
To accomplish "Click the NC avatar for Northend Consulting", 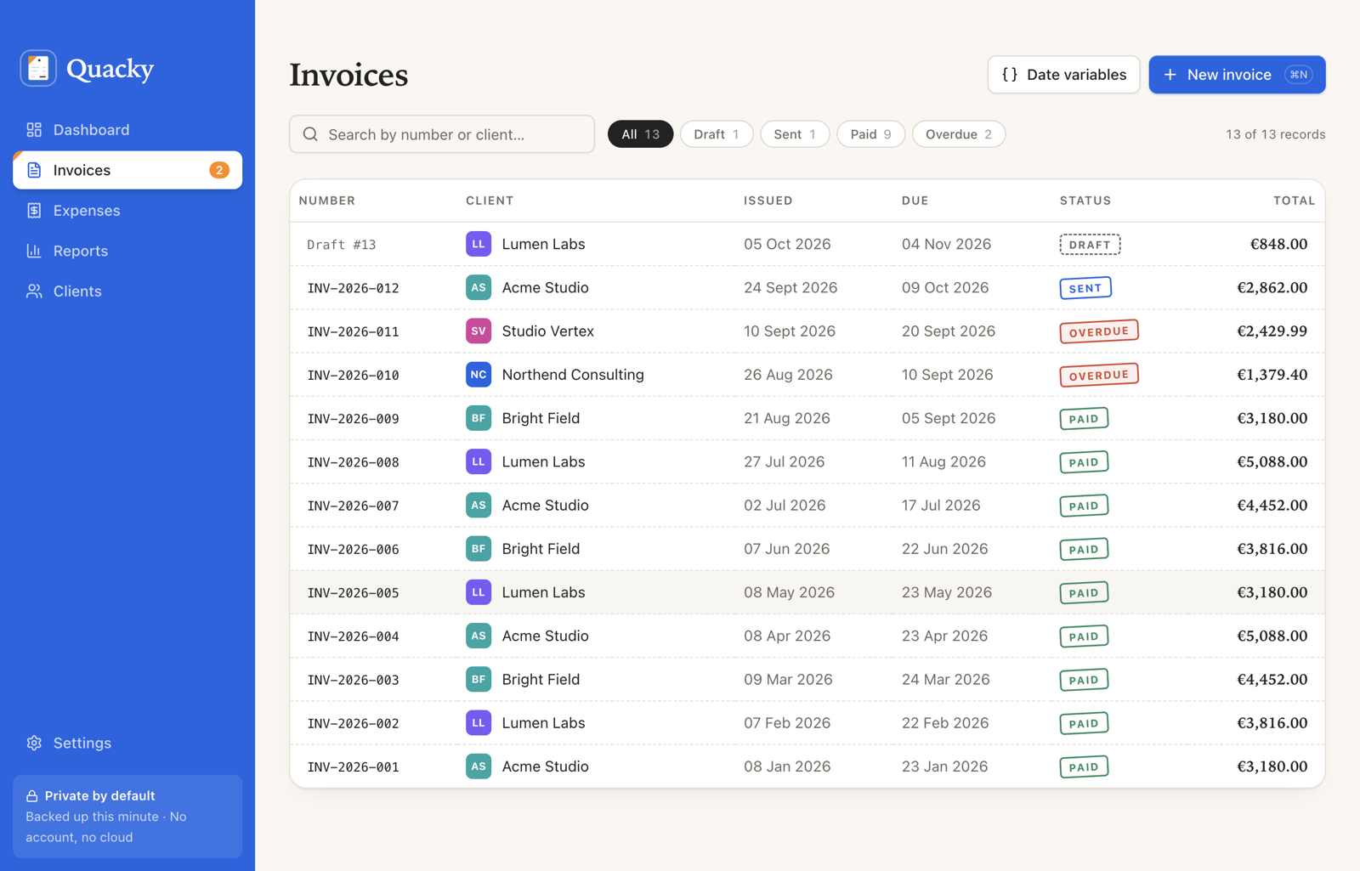I will tap(479, 375).
